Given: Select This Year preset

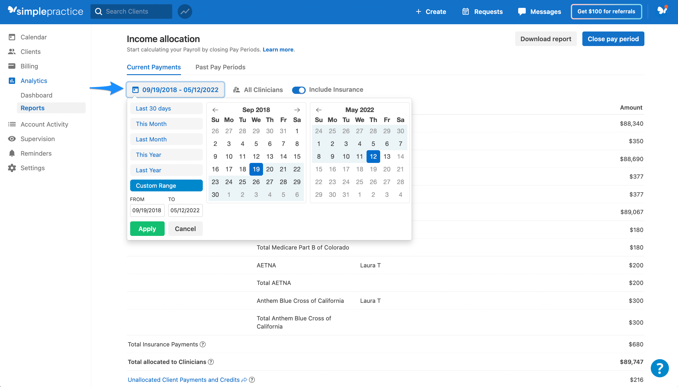Looking at the screenshot, I should 166,155.
